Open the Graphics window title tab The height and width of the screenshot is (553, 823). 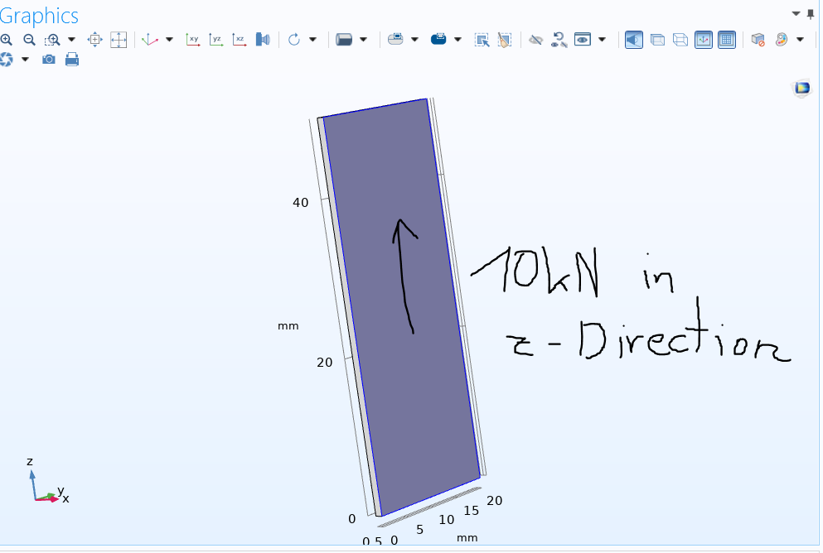coord(40,15)
